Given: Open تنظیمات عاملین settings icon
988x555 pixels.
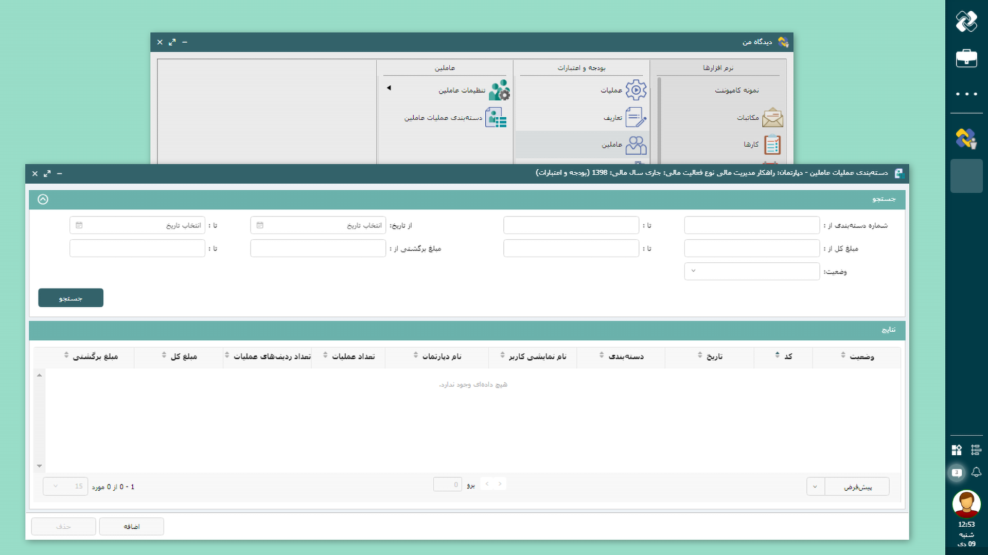Looking at the screenshot, I should (x=498, y=91).
